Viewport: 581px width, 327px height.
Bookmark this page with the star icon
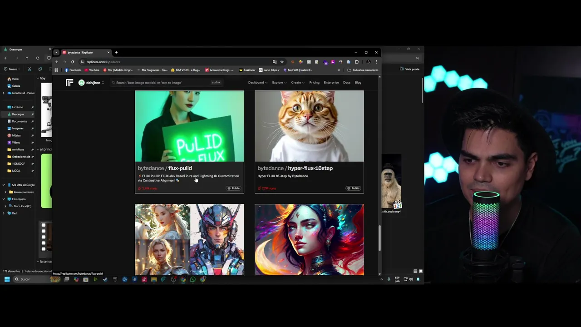(x=282, y=62)
